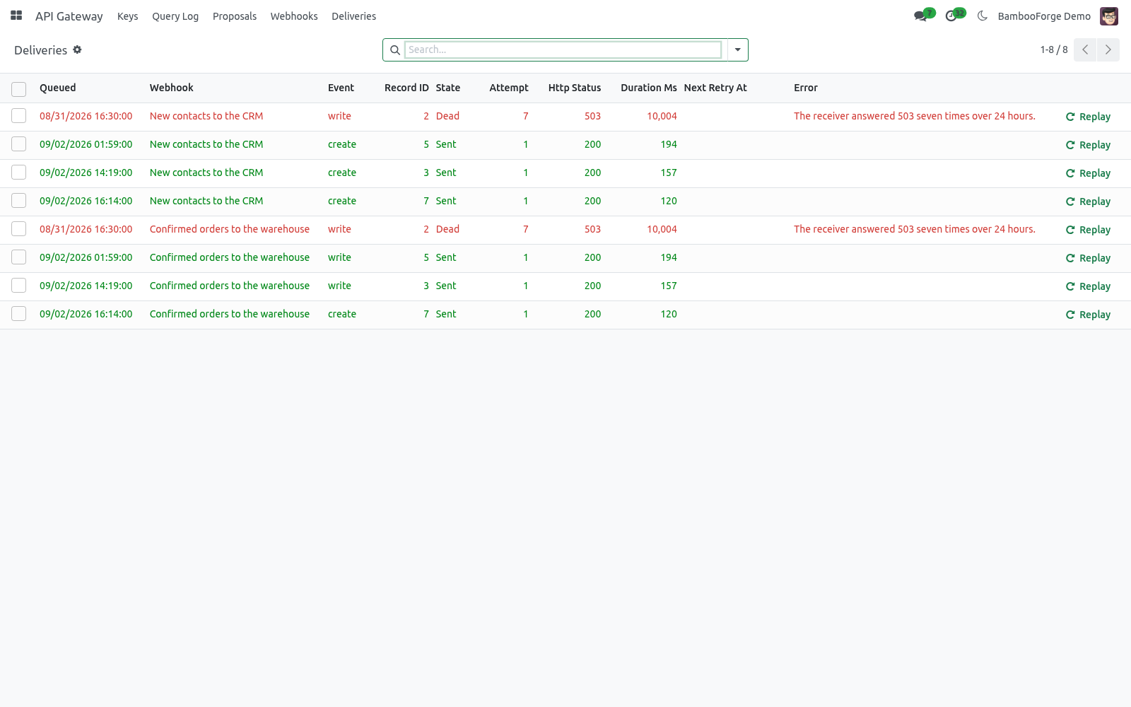Click the API Gateway app title
Image resolution: width=1131 pixels, height=707 pixels.
(x=69, y=16)
